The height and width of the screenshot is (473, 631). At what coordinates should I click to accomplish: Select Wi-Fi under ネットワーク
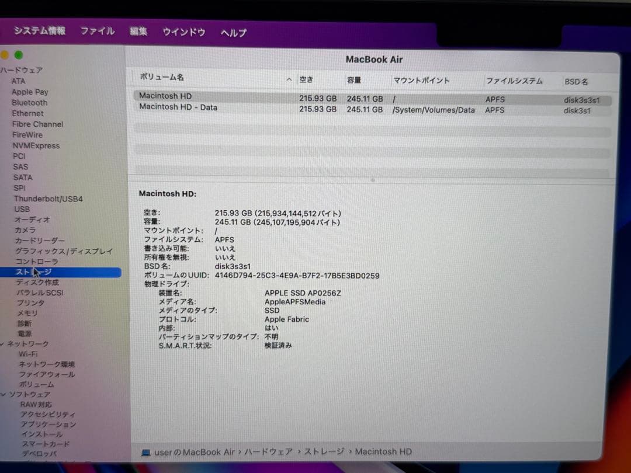29,354
